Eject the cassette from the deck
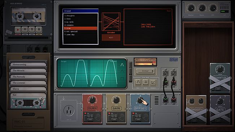The image size is (235, 132). coord(39,30)
